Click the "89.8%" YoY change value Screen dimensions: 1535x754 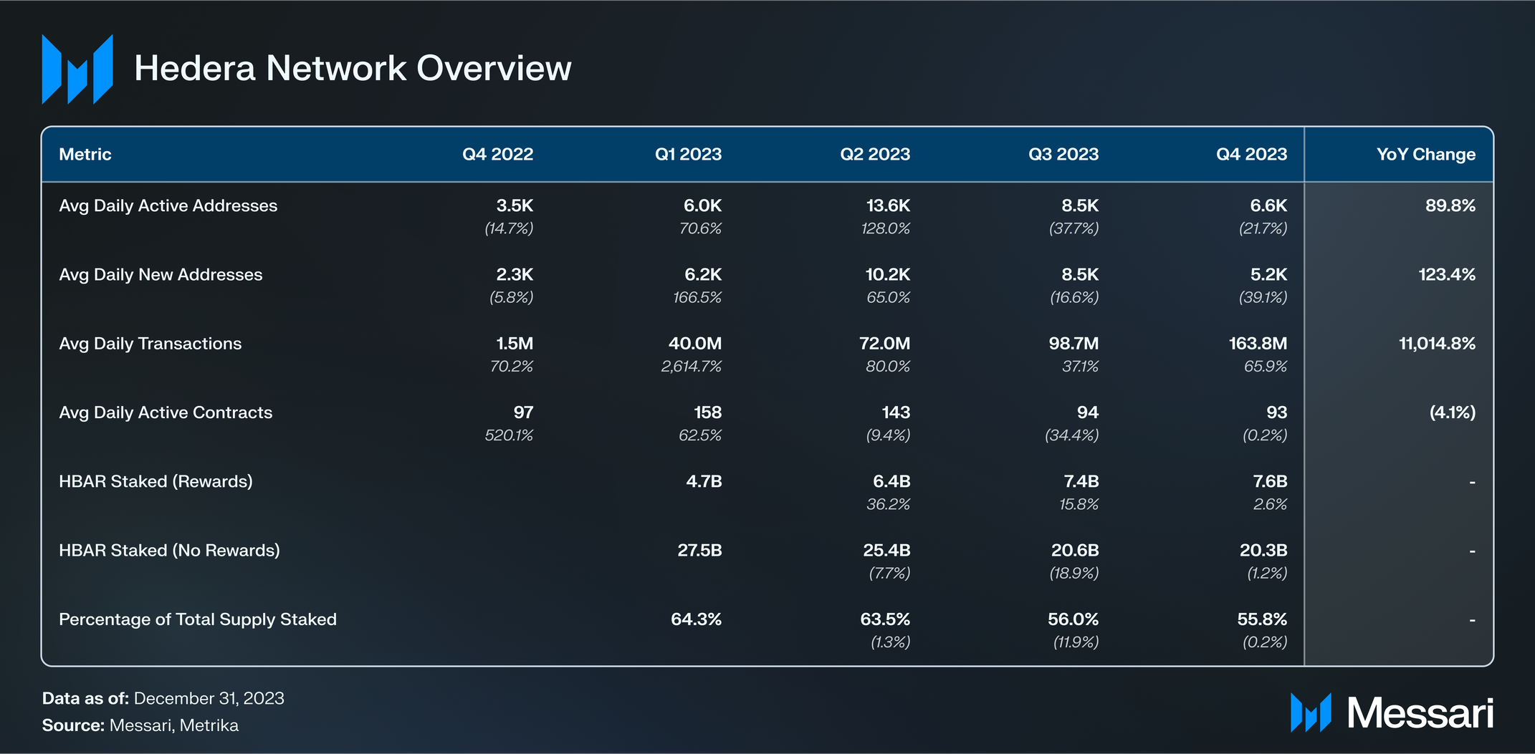tap(1450, 206)
